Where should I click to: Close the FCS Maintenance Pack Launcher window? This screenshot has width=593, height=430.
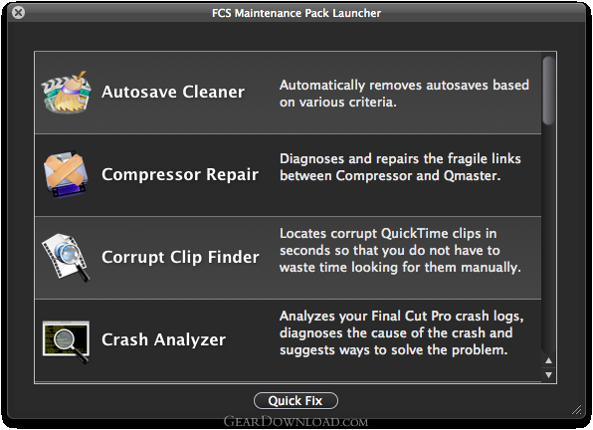click(18, 13)
